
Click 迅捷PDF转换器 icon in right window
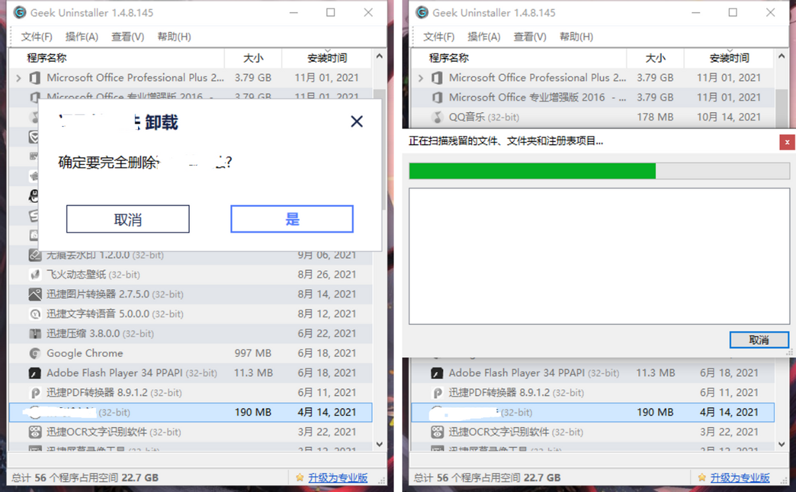437,393
